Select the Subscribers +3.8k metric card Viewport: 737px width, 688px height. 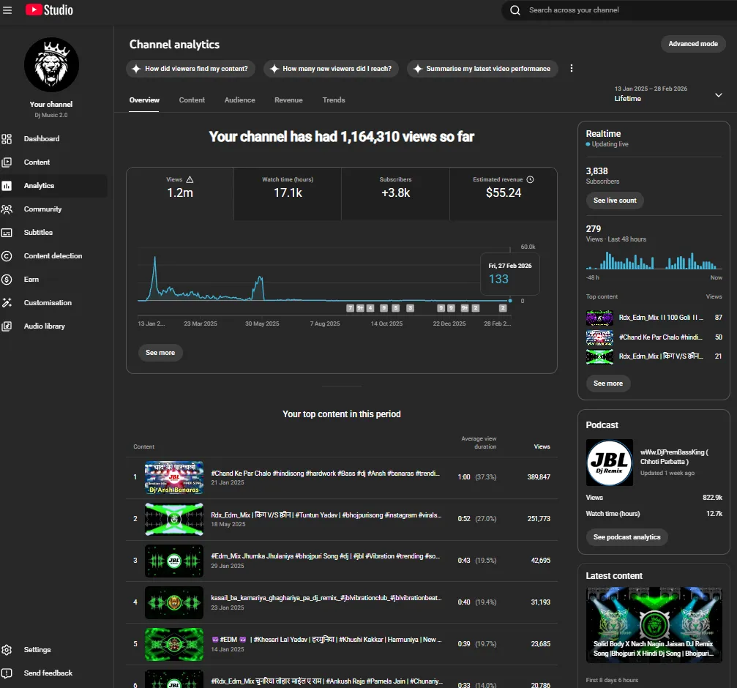(x=395, y=194)
